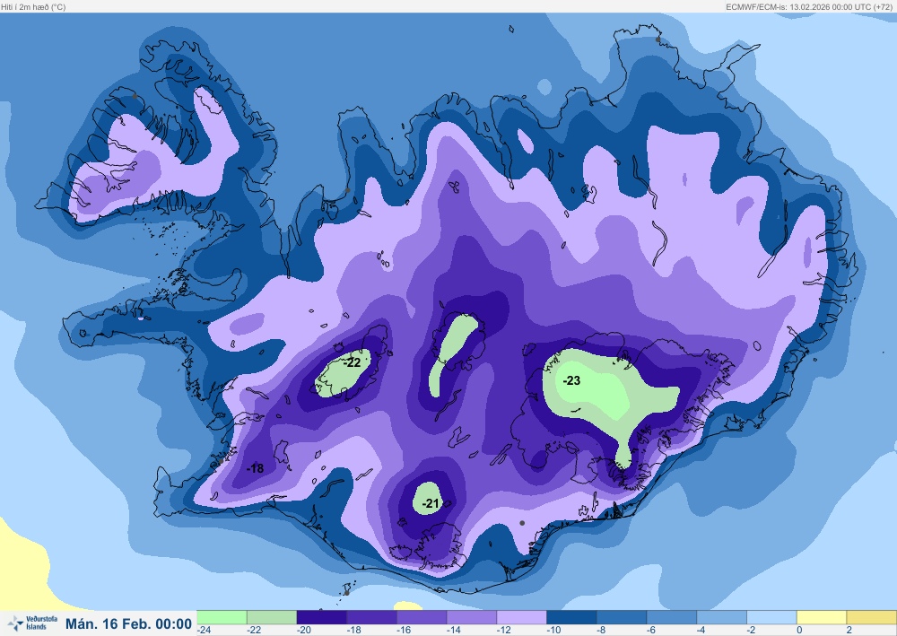Click the 0 legend scale number
The width and height of the screenshot is (897, 636).
click(799, 630)
